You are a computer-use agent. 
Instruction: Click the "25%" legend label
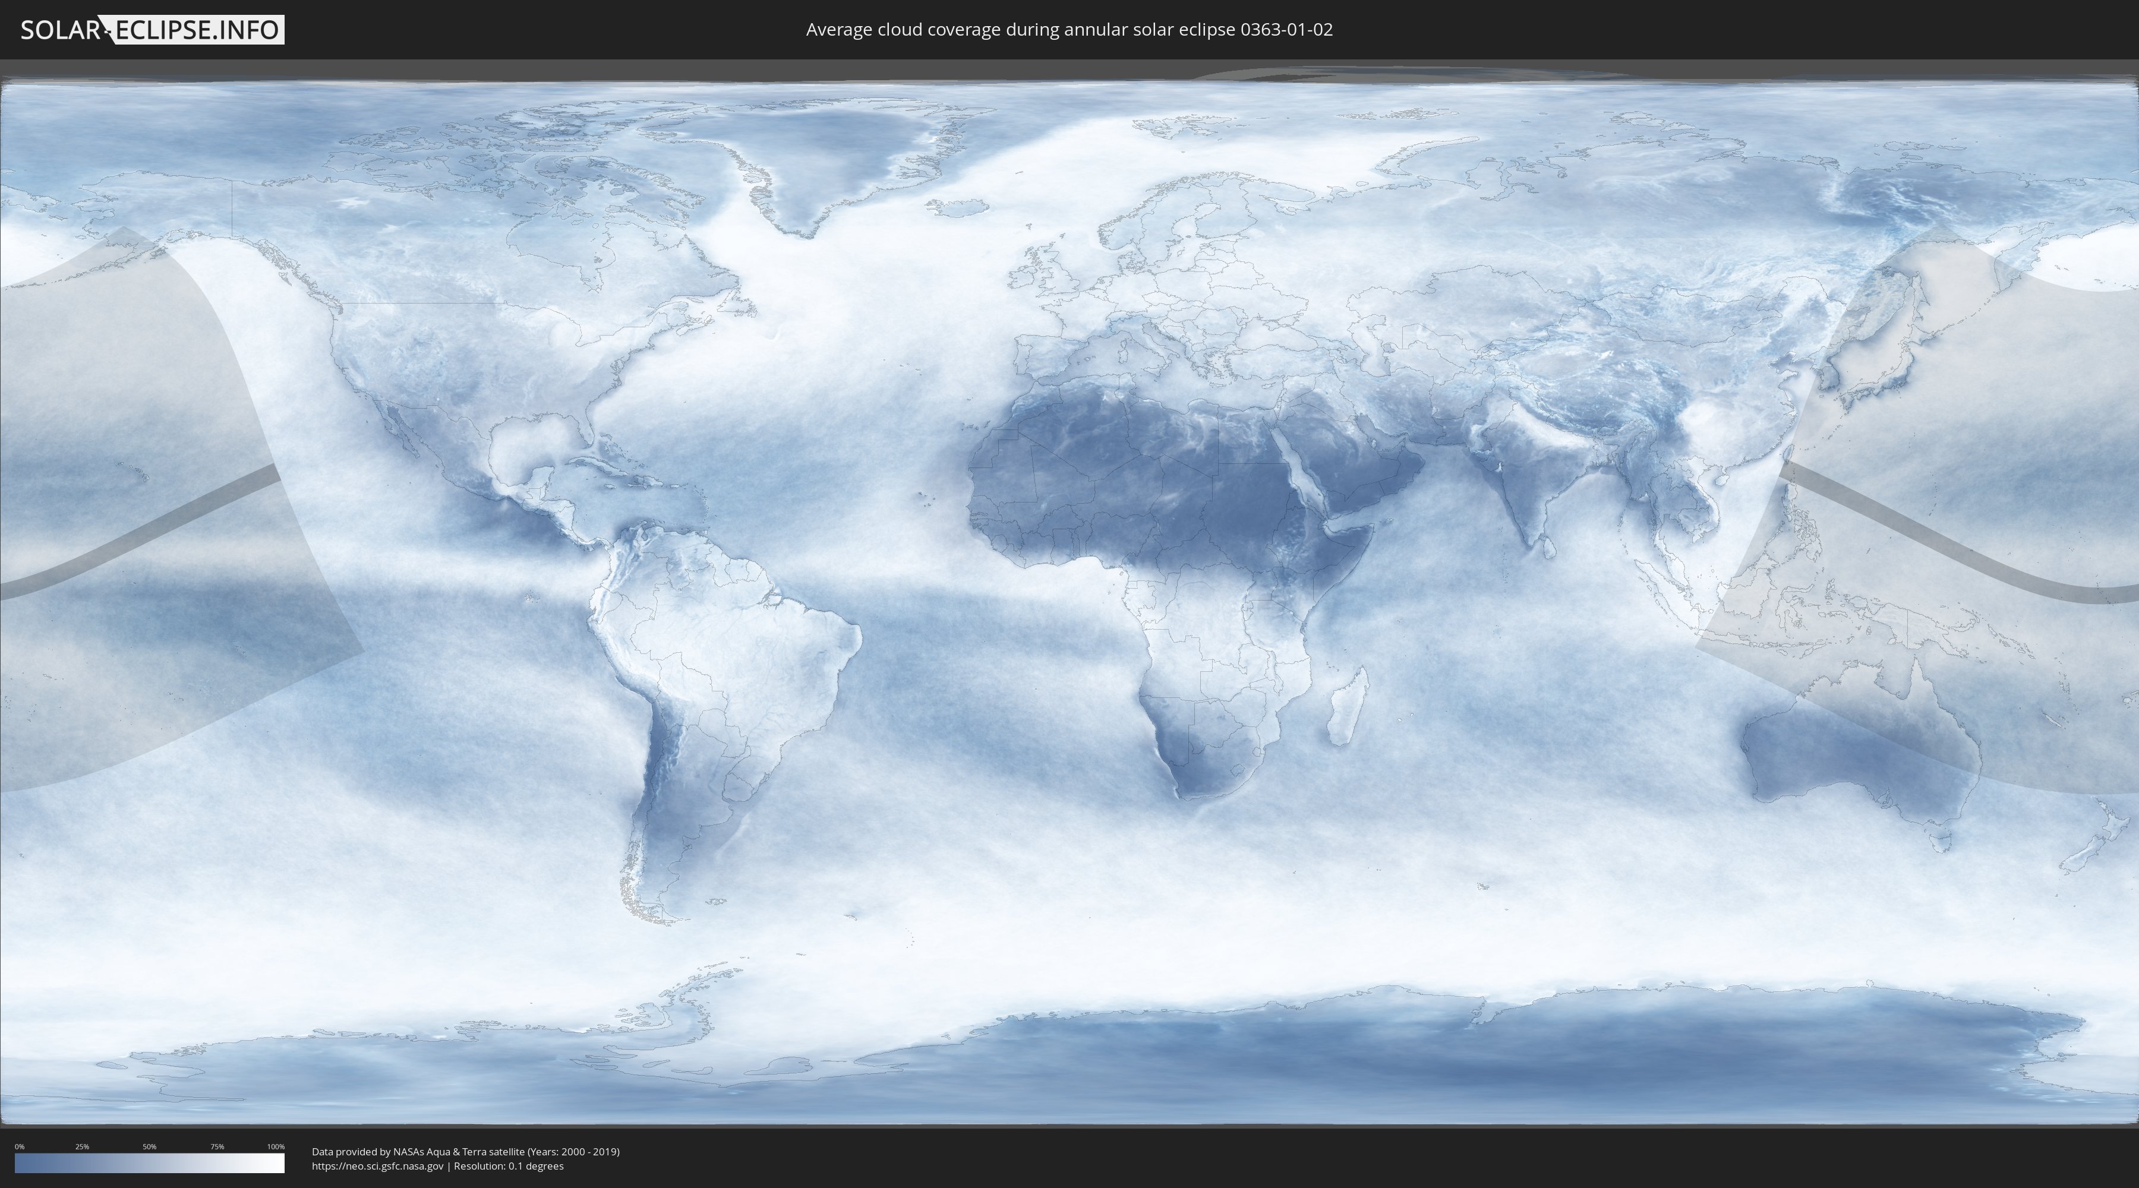[82, 1146]
